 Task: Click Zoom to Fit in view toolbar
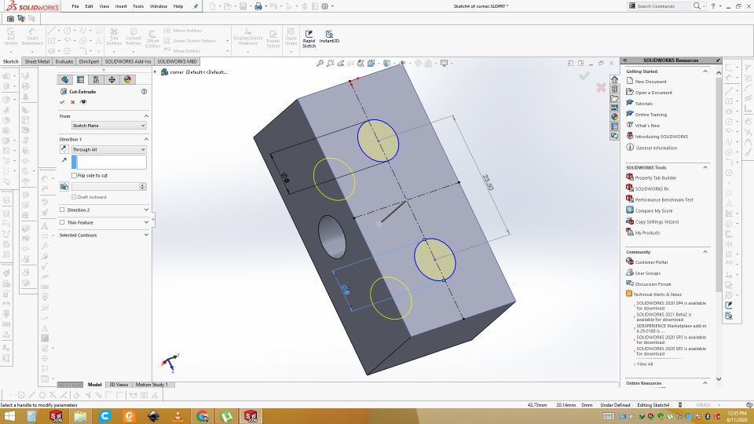(x=320, y=63)
